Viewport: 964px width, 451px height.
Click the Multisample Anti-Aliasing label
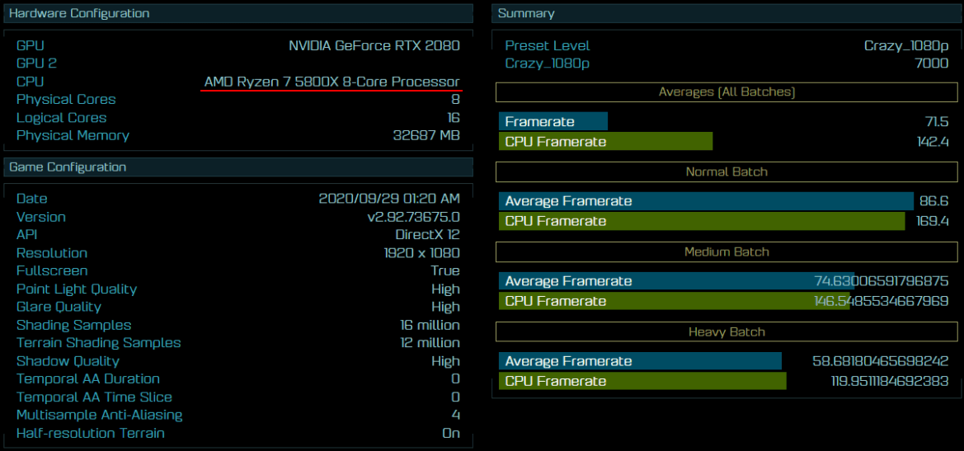tap(99, 415)
